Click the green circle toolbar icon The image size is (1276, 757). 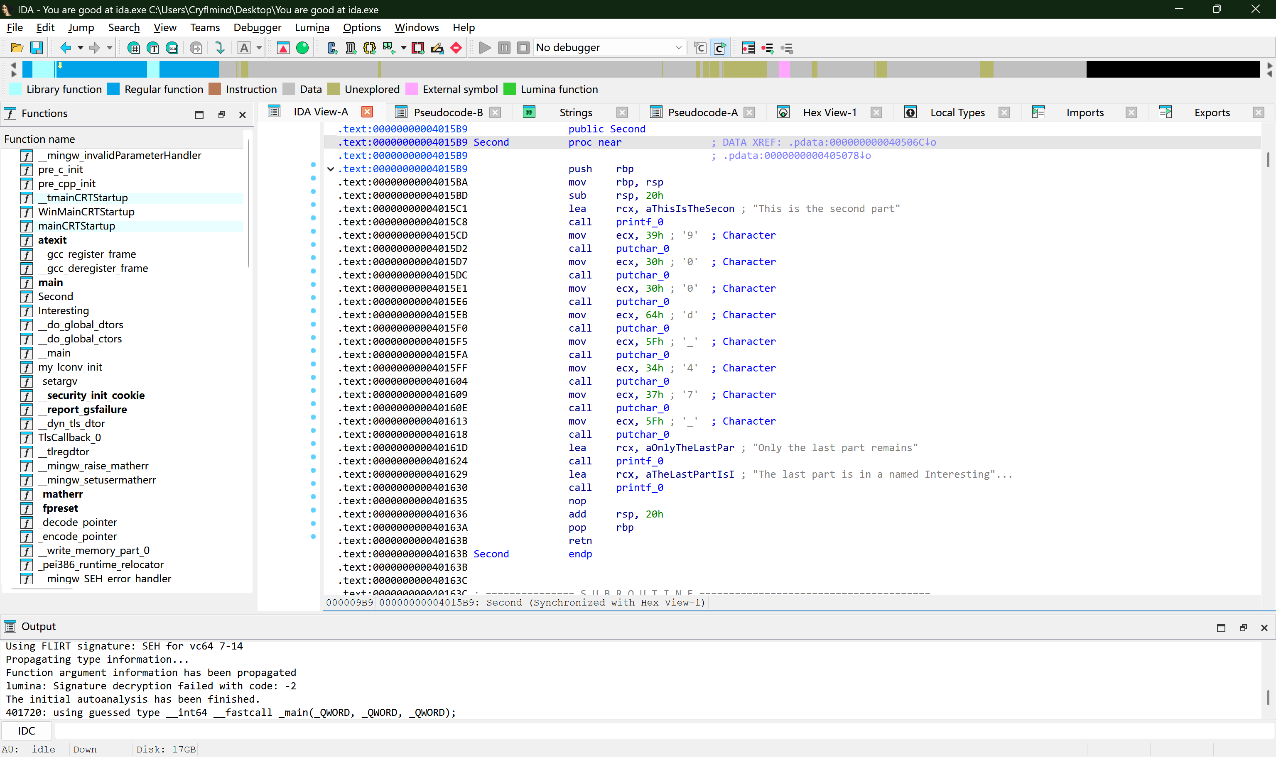pos(302,48)
